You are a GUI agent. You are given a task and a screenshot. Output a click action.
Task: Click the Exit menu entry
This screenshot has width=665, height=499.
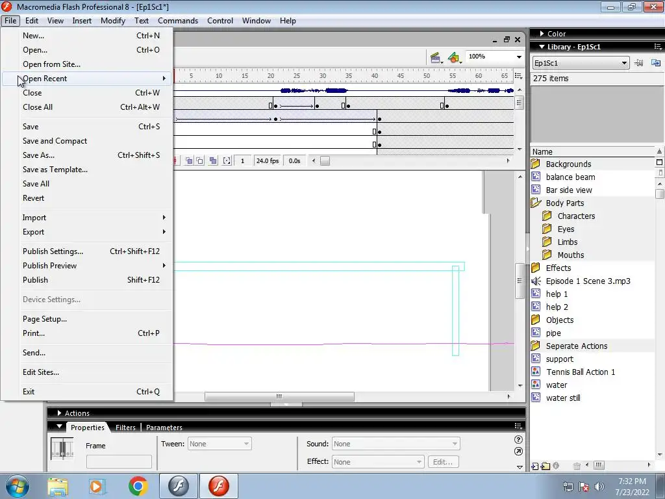click(x=87, y=392)
